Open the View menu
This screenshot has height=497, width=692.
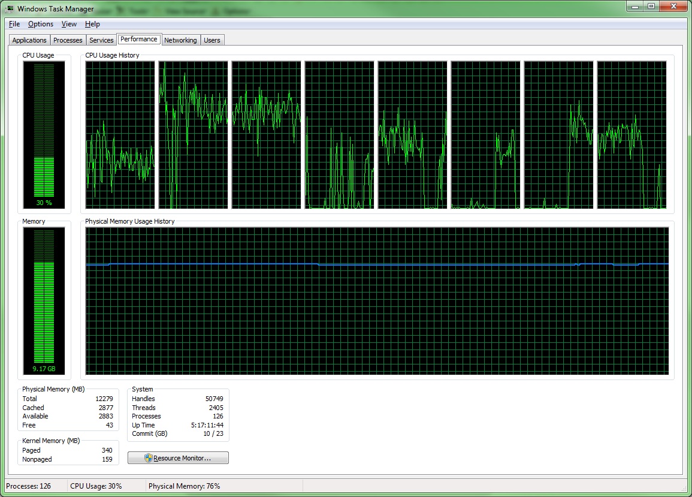pyautogui.click(x=69, y=24)
